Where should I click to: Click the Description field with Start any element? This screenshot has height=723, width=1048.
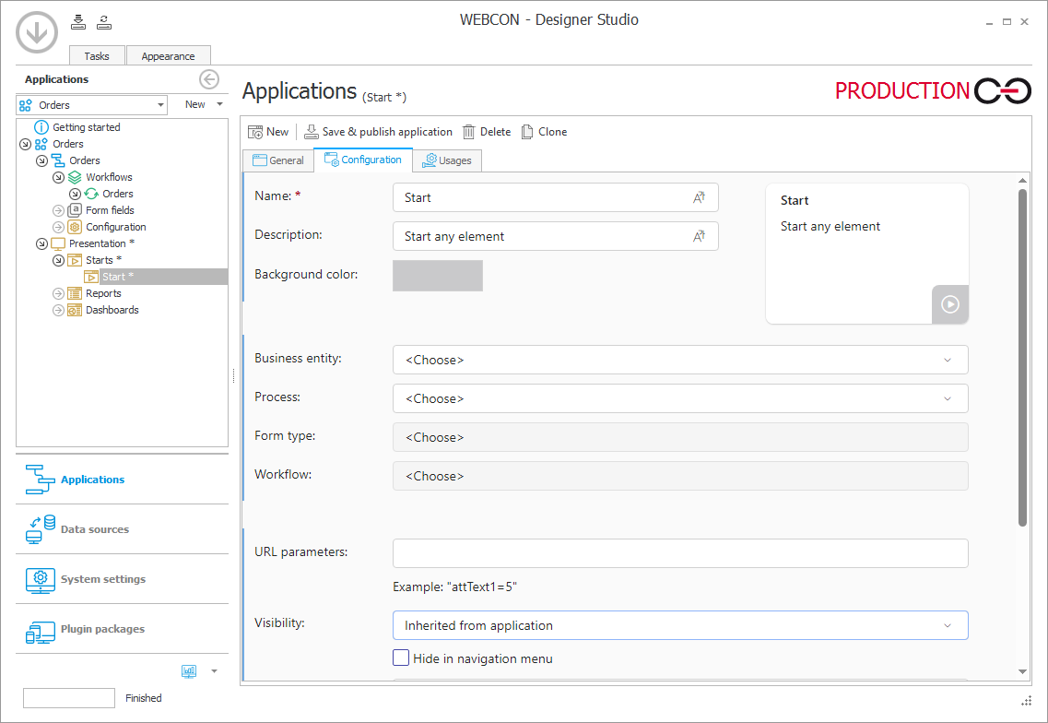556,236
